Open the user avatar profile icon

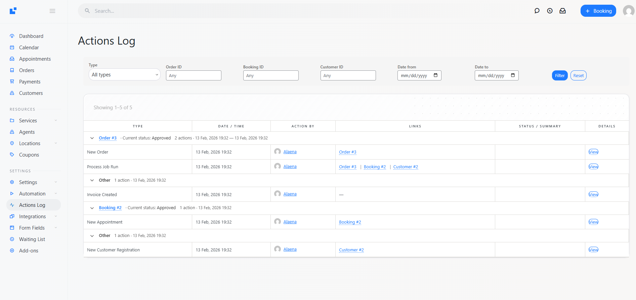pyautogui.click(x=628, y=11)
